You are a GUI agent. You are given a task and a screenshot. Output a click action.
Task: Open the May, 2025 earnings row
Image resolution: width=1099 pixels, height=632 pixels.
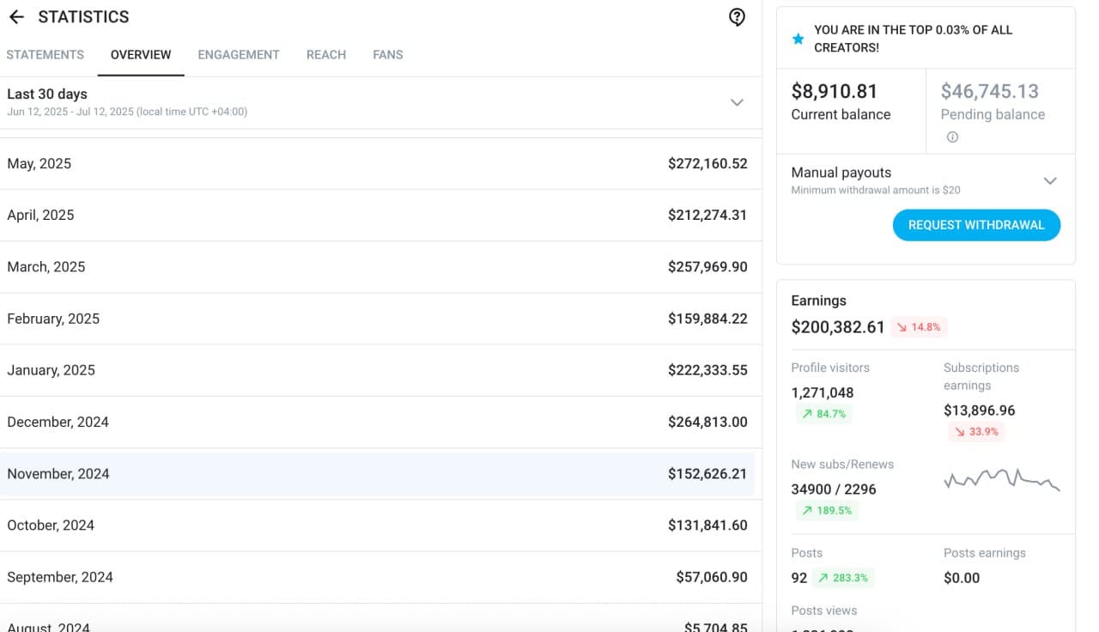click(x=377, y=164)
